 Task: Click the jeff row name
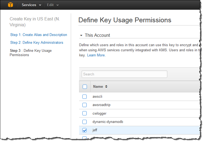coord(95,130)
